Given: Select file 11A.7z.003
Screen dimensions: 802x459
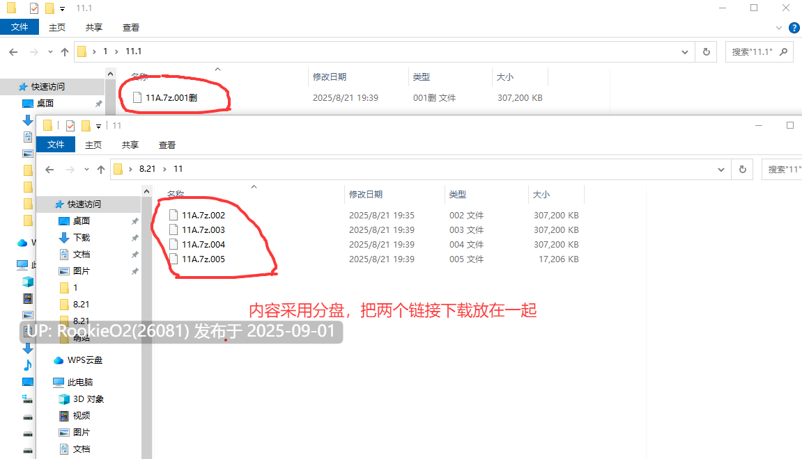Looking at the screenshot, I should (203, 229).
